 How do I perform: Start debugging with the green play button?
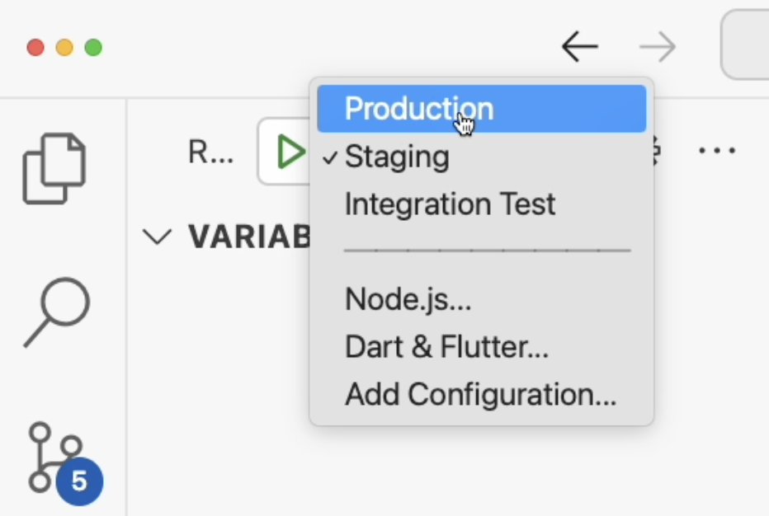click(290, 152)
